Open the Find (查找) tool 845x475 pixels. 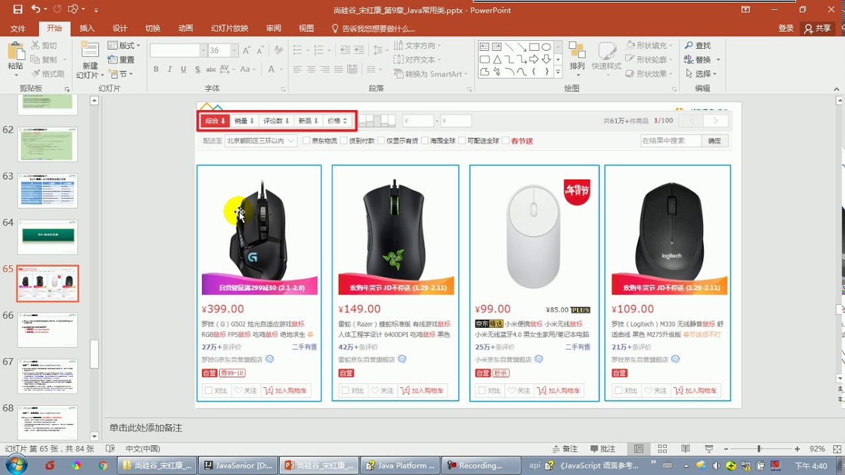[697, 46]
